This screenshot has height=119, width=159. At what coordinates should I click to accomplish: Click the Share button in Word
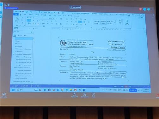pos(141,18)
